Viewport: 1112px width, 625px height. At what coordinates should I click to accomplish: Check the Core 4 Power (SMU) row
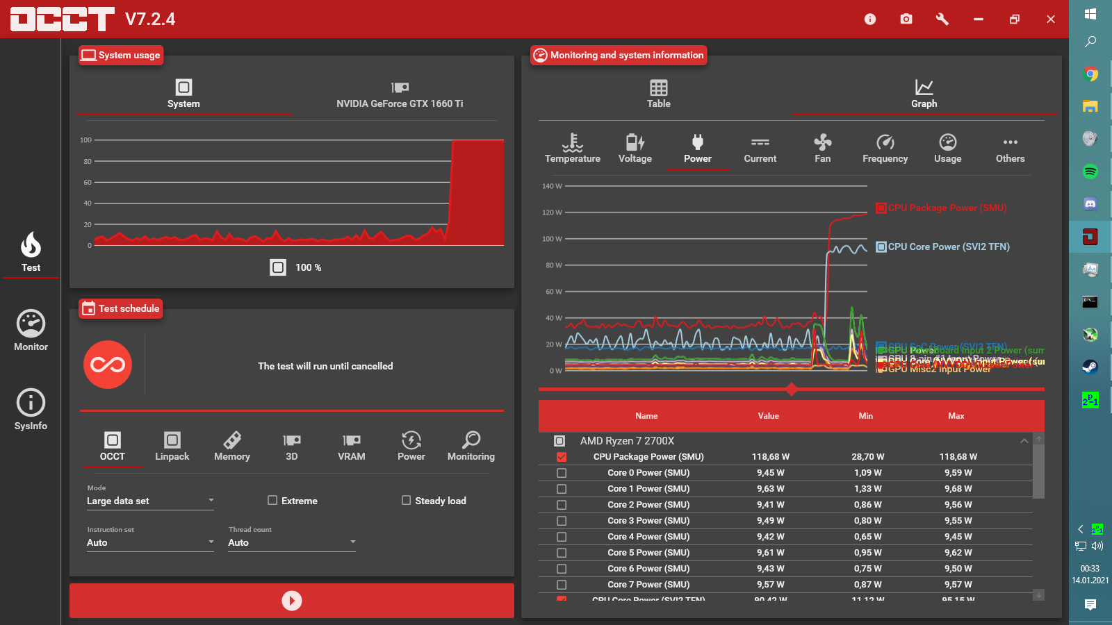pyautogui.click(x=562, y=537)
